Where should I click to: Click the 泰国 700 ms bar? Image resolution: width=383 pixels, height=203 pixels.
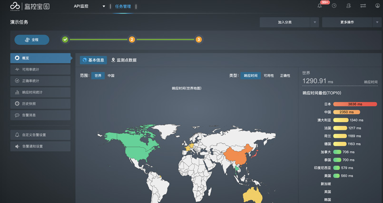[337, 160]
